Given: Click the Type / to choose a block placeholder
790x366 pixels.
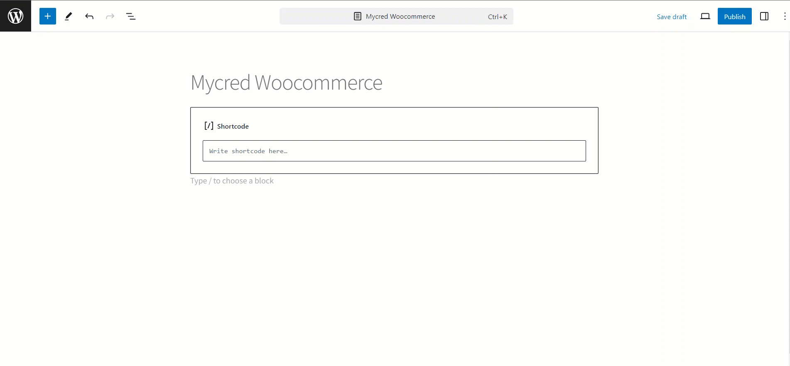Looking at the screenshot, I should point(232,181).
